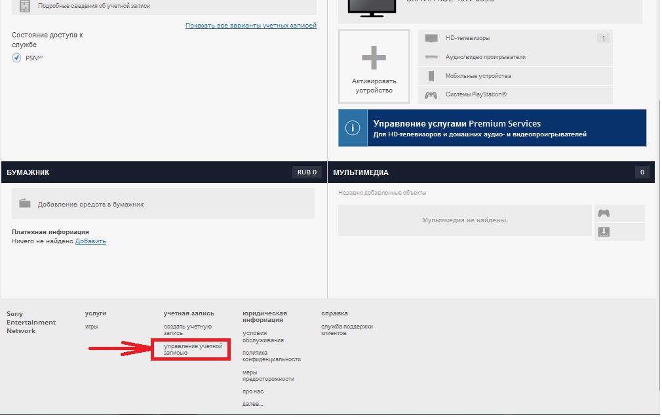Click the info icon on Premium Services banner
662x417 pixels.
coord(353,128)
